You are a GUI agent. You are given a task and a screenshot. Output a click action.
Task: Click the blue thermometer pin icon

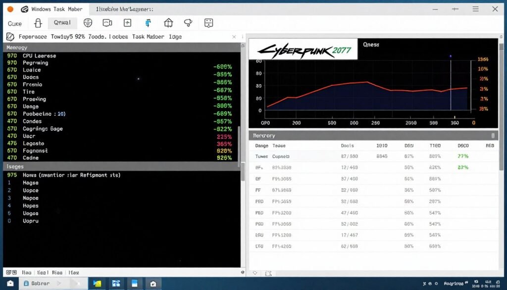coord(149,23)
